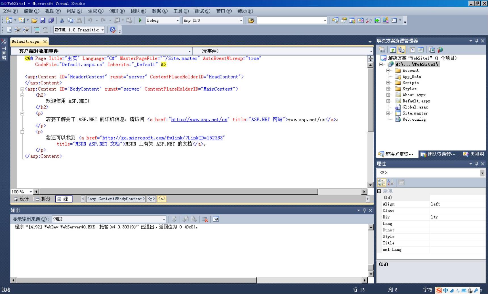The width and height of the screenshot is (488, 294).
Task: Switch to the 设计 design view tab
Action: coord(22,199)
